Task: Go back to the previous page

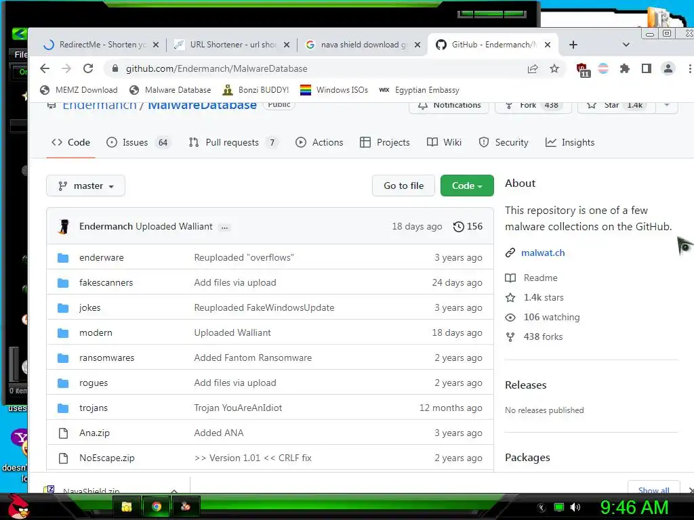Action: (45, 68)
